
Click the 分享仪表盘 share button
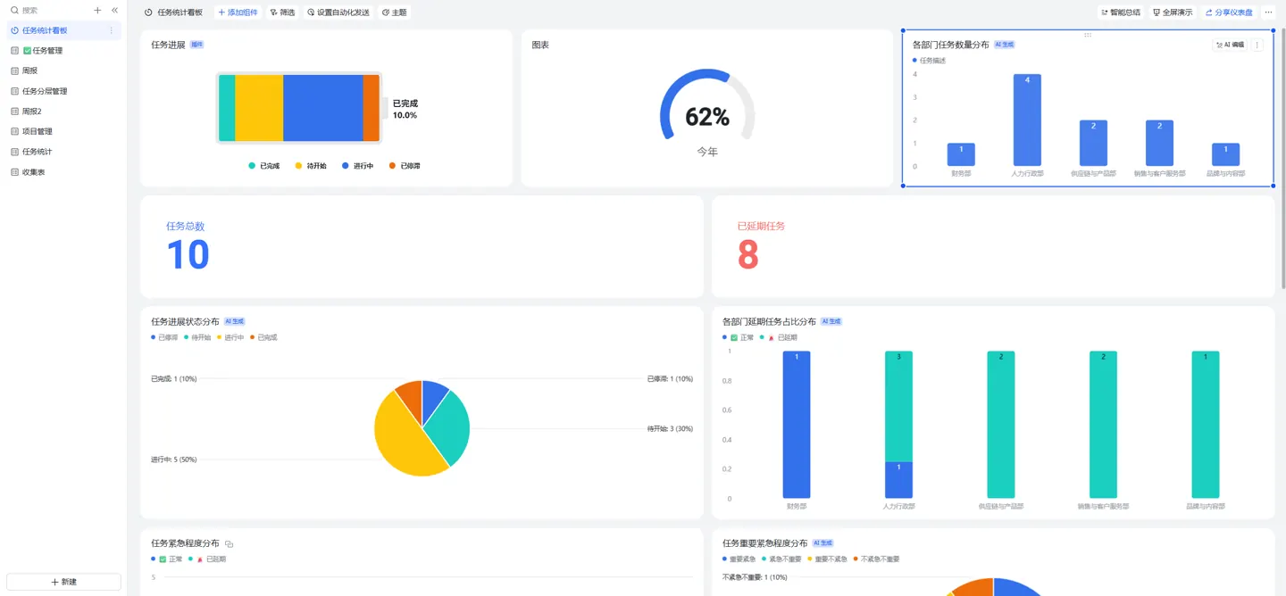pos(1229,12)
